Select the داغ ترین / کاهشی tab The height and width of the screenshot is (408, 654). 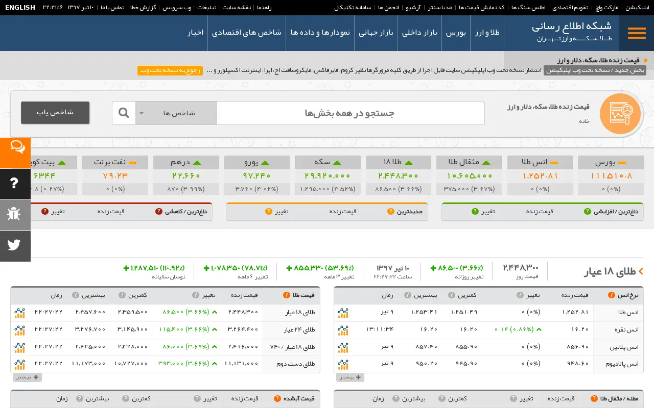(185, 212)
